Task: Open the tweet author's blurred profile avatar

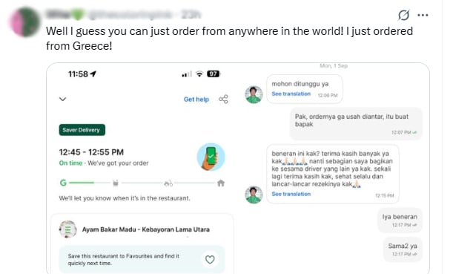Action: pyautogui.click(x=25, y=22)
